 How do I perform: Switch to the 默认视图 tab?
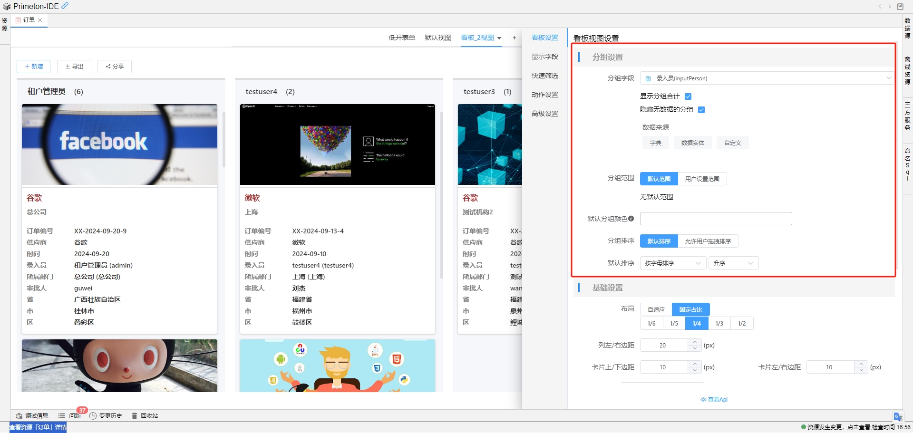tap(437, 38)
